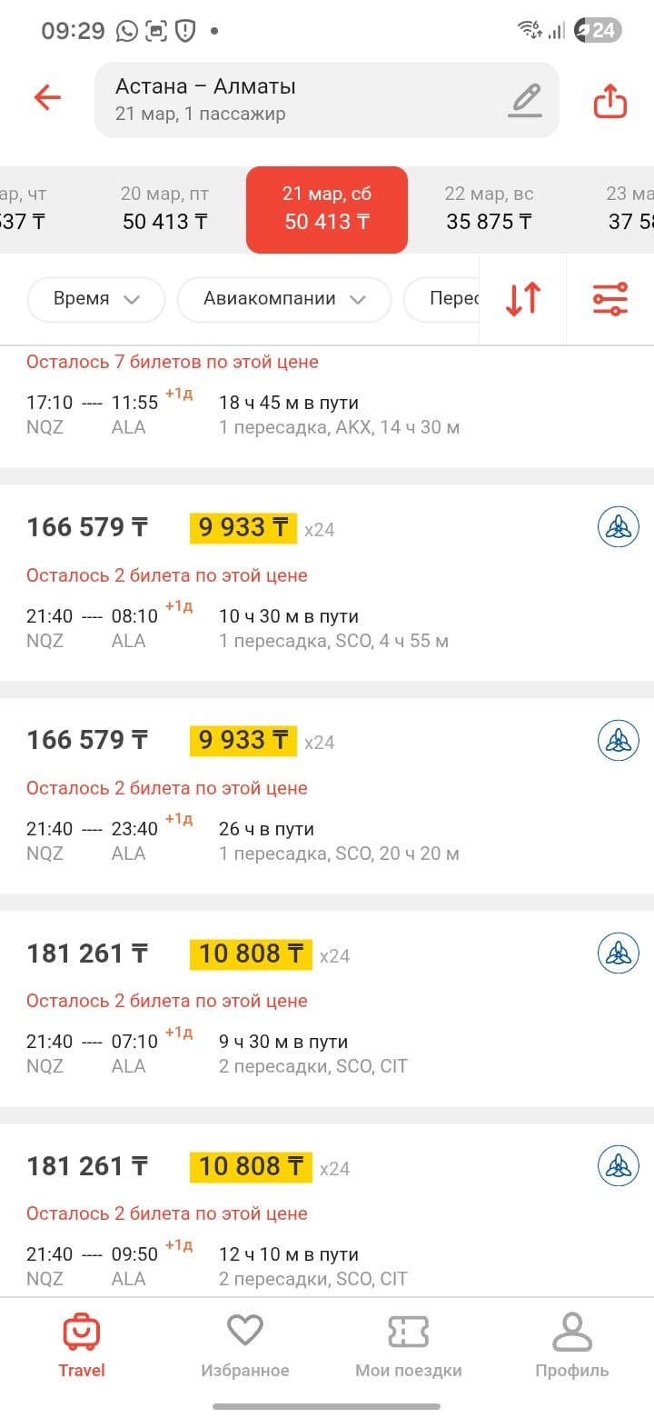This screenshot has width=654, height=1418.
Task: Tap the 9 933 ₸ x24 installment badge for 26 ч flight
Action: click(243, 741)
